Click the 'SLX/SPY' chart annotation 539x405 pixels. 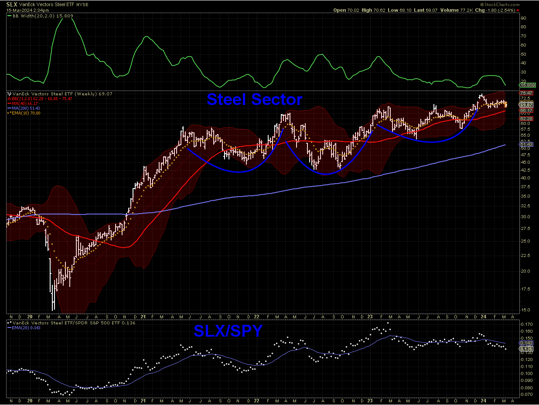click(228, 332)
